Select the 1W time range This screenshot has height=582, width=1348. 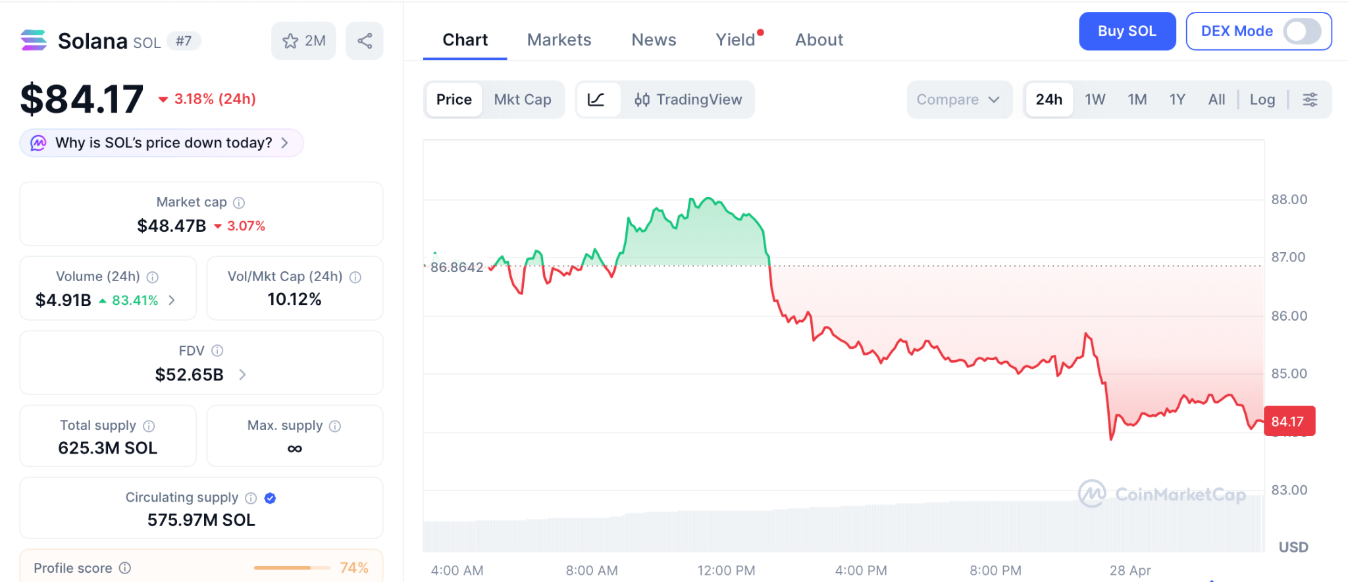coord(1095,99)
